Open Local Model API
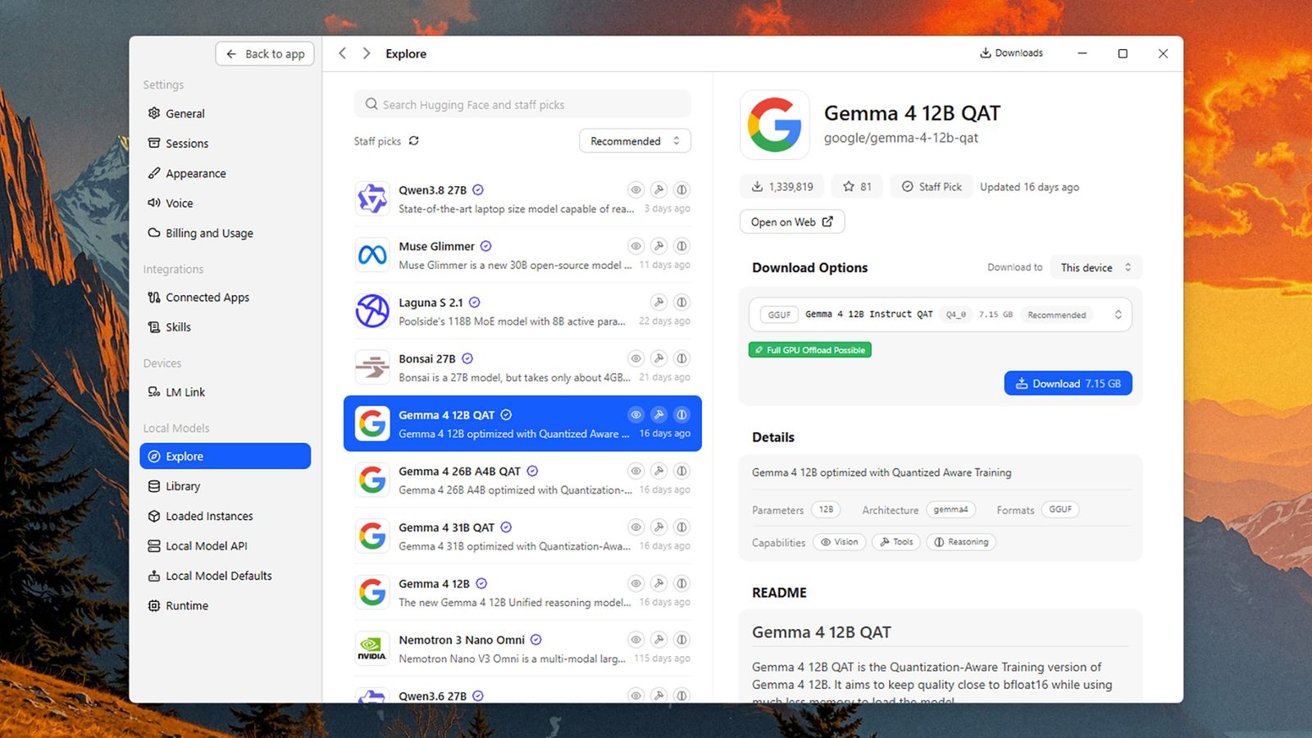 point(225,546)
